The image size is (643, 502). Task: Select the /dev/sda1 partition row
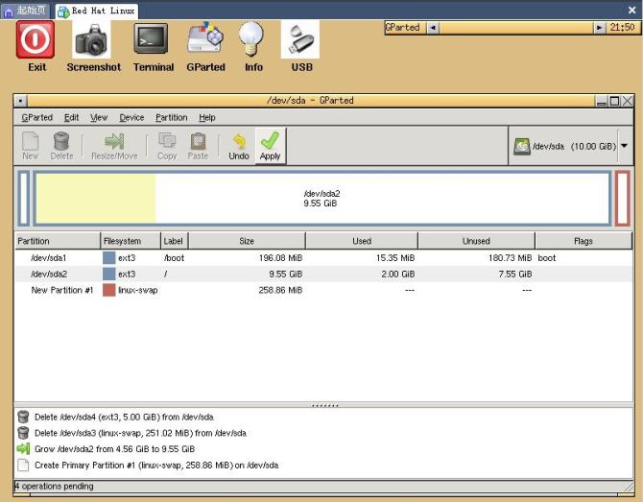point(323,258)
